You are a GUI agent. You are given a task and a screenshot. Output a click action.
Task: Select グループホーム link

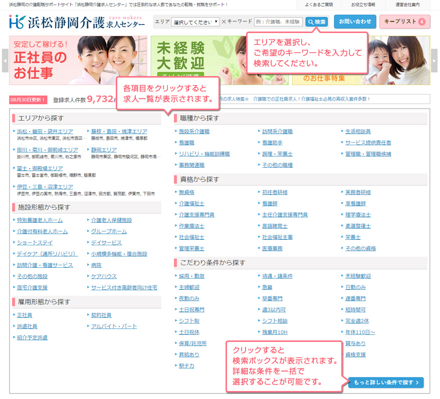tap(109, 231)
